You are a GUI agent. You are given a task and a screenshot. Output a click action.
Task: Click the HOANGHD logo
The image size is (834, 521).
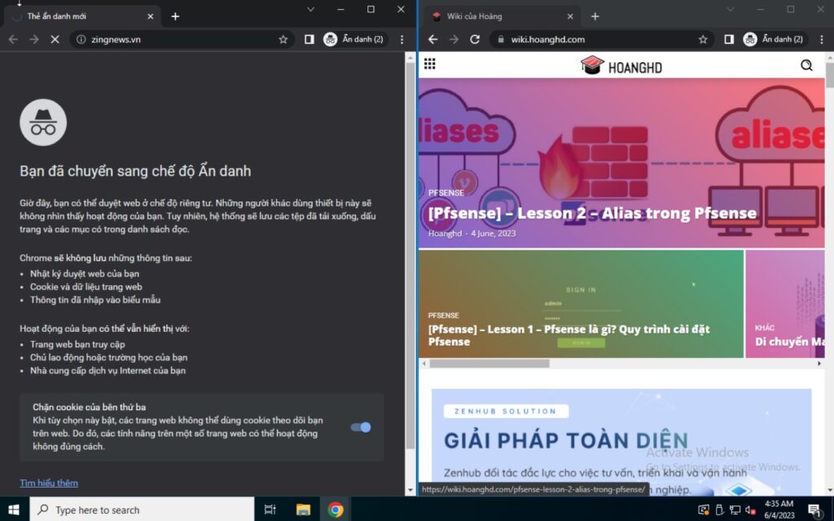point(621,66)
